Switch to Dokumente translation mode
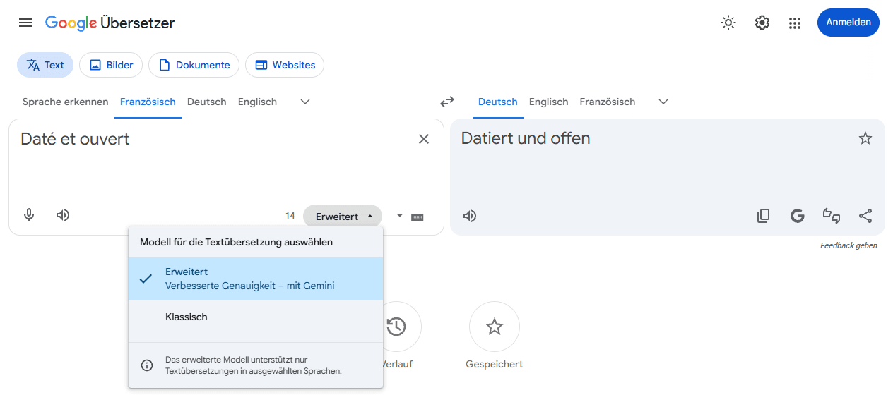893x395 pixels. [194, 65]
